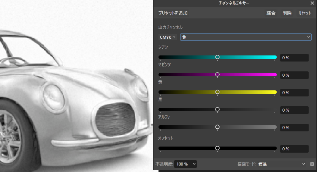The height and width of the screenshot is (172, 317).
Task: Click the マゼンタ slider handle
Action: pyautogui.click(x=217, y=74)
